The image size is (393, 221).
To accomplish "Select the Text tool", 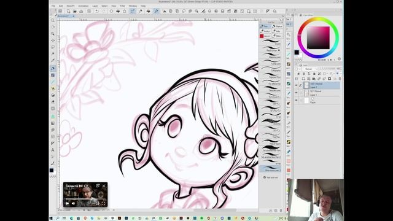I will pyautogui.click(x=53, y=150).
